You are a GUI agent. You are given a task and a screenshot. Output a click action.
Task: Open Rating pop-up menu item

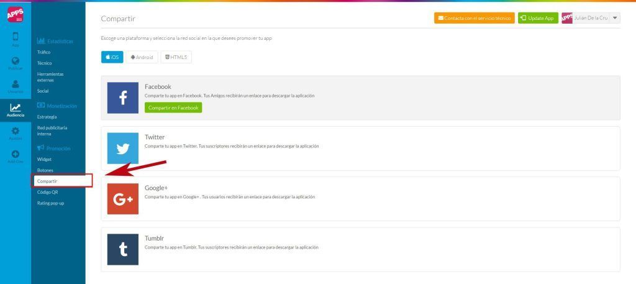(x=51, y=203)
